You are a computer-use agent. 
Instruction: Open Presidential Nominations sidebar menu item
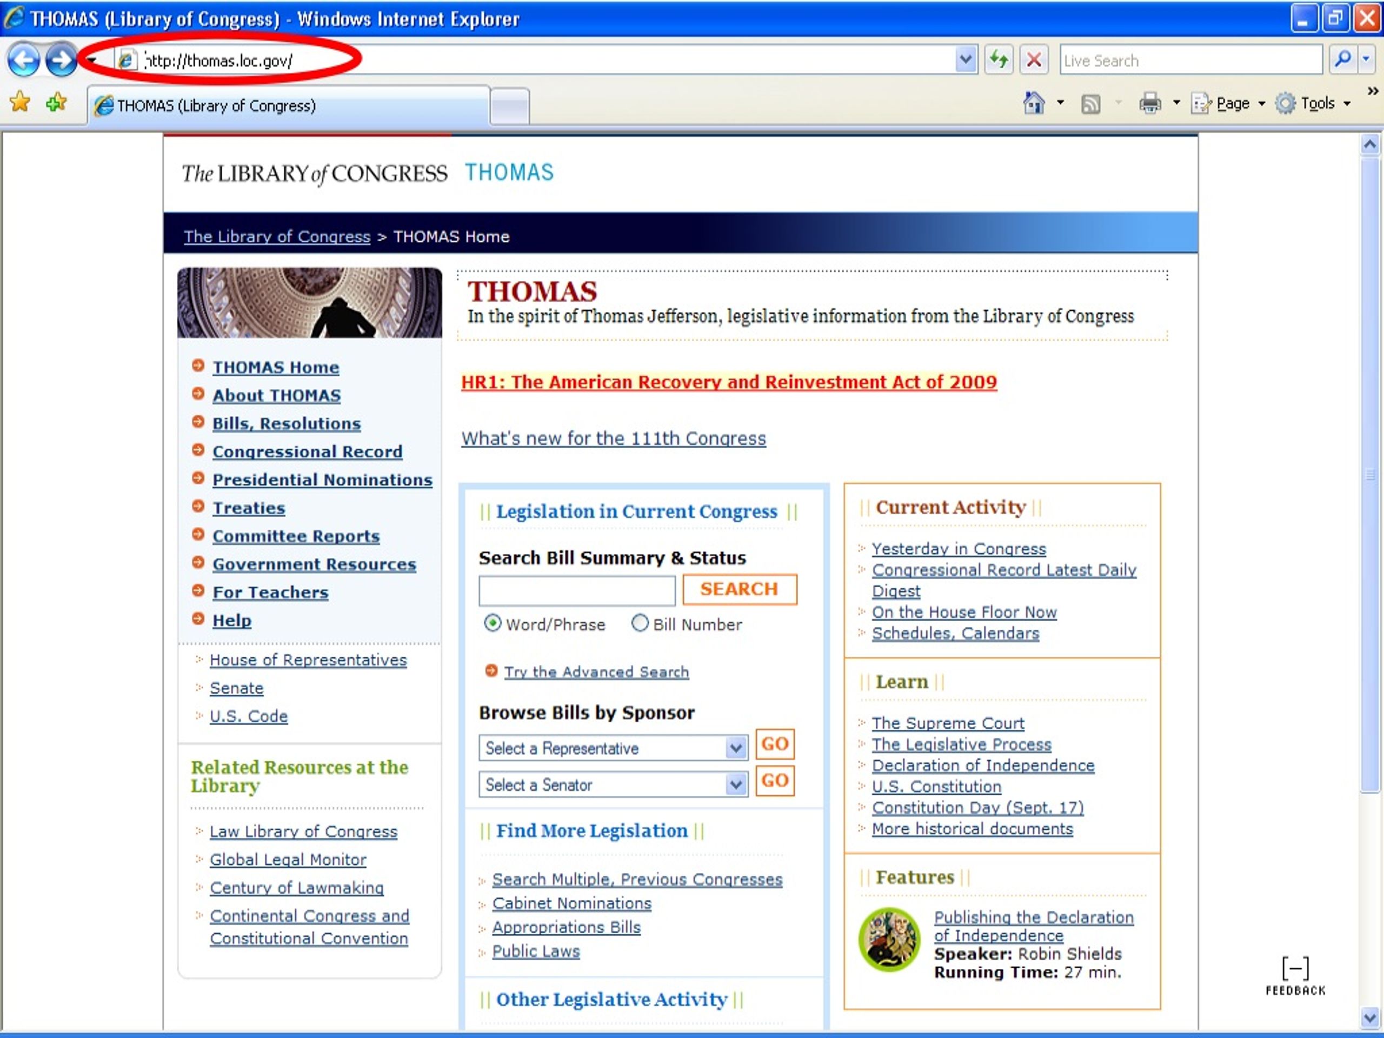pyautogui.click(x=322, y=480)
